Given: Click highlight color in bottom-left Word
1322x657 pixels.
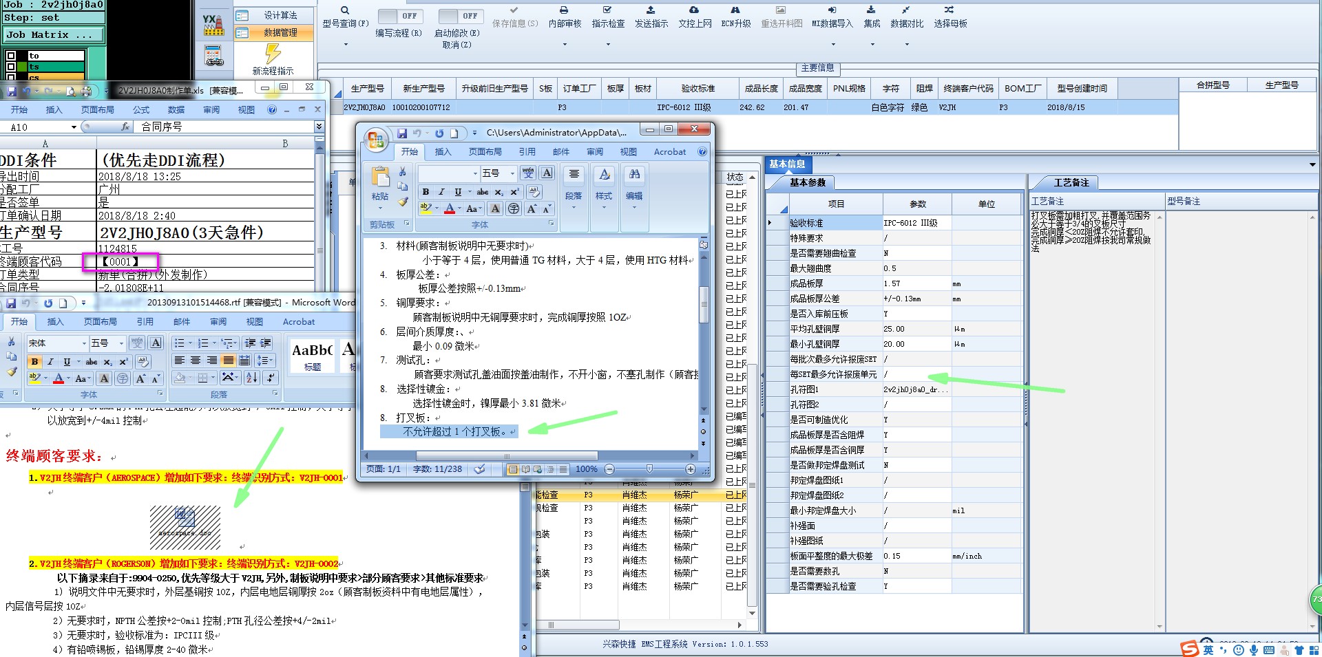Looking at the screenshot, I should click(34, 378).
